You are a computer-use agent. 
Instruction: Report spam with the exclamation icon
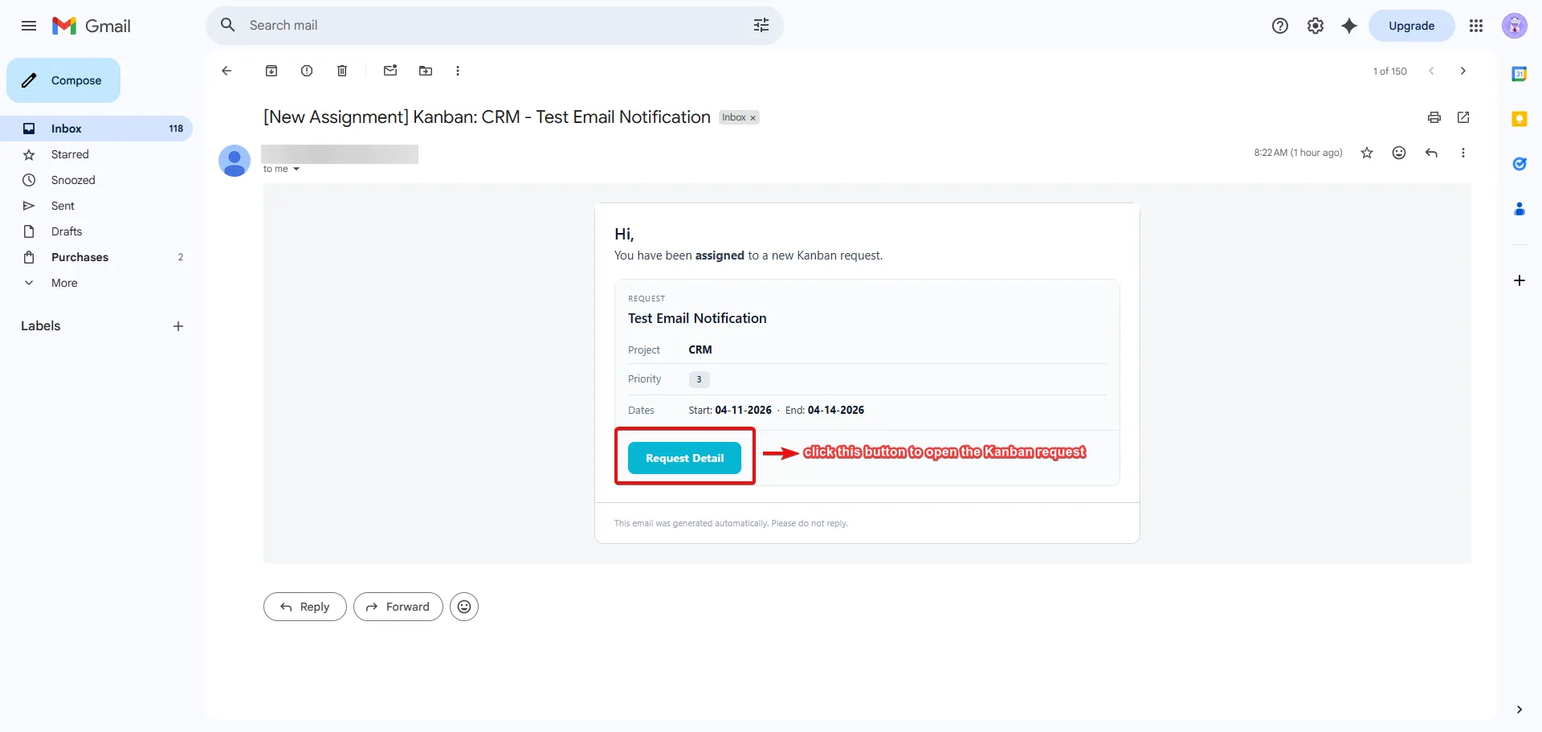point(307,71)
